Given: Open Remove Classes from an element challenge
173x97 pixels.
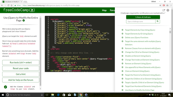Looking at the screenshot, I should point(143,48).
